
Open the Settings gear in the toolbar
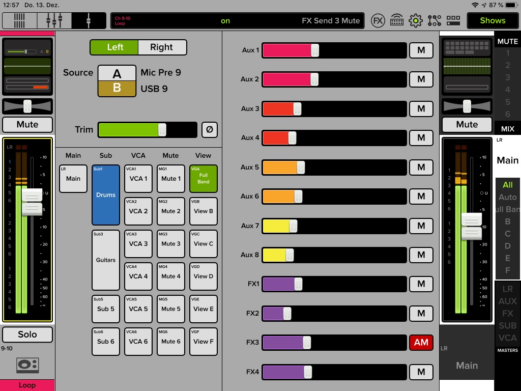(416, 20)
